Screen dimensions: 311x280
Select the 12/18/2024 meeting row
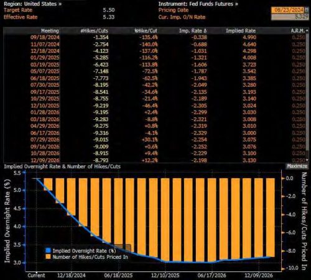coord(154,51)
